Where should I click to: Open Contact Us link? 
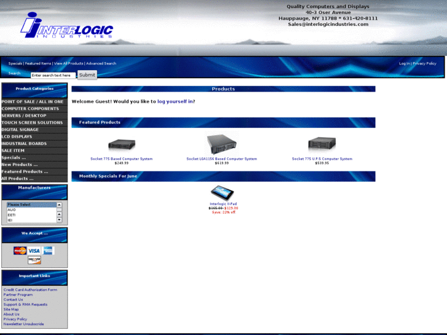(13, 299)
